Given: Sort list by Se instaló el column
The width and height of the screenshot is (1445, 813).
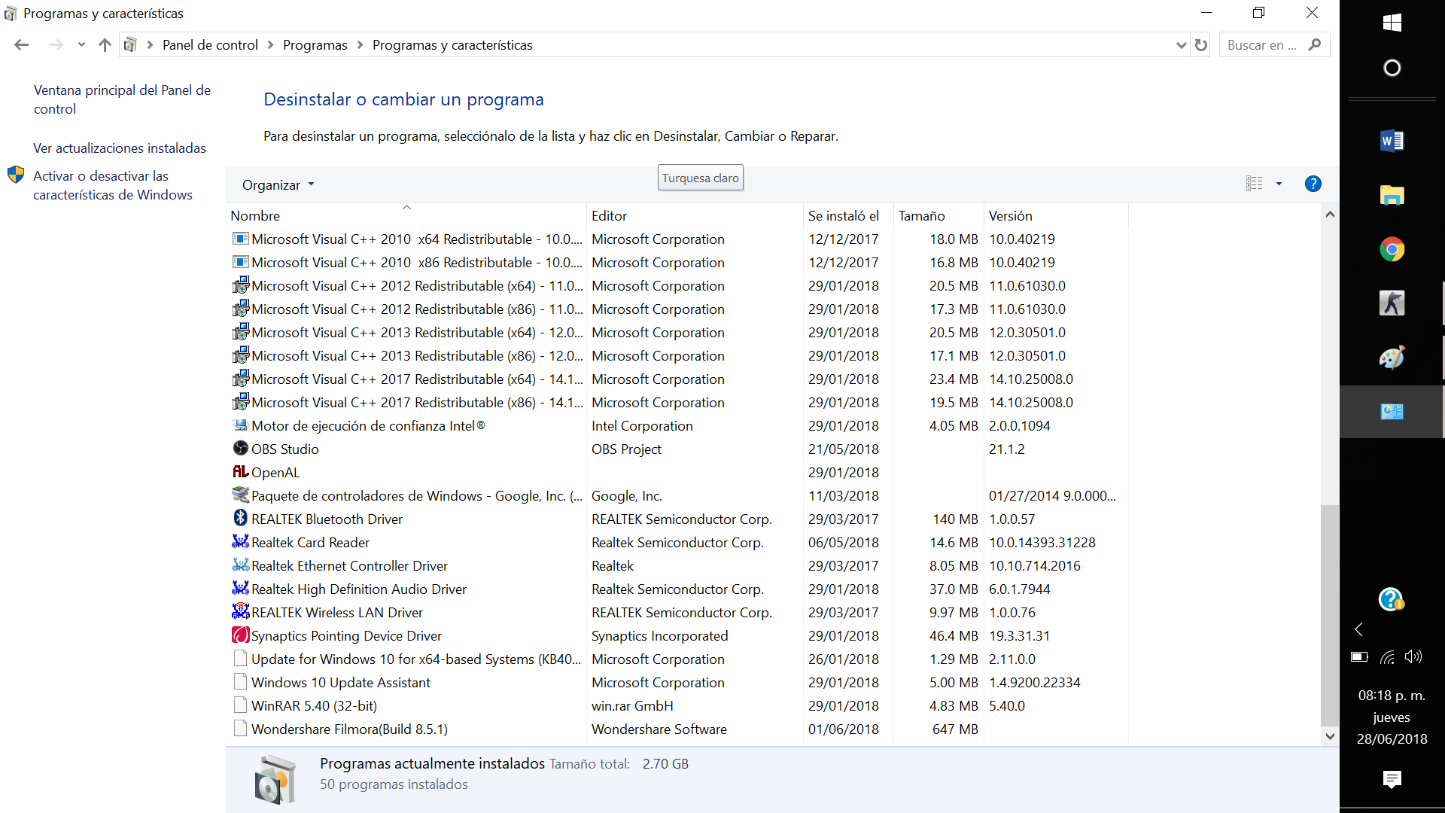Looking at the screenshot, I should coord(848,215).
